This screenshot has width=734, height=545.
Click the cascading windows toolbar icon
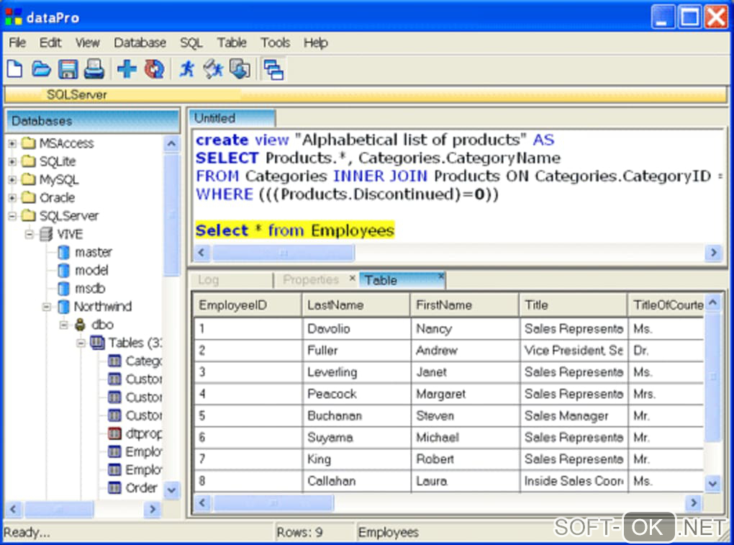pyautogui.click(x=273, y=69)
